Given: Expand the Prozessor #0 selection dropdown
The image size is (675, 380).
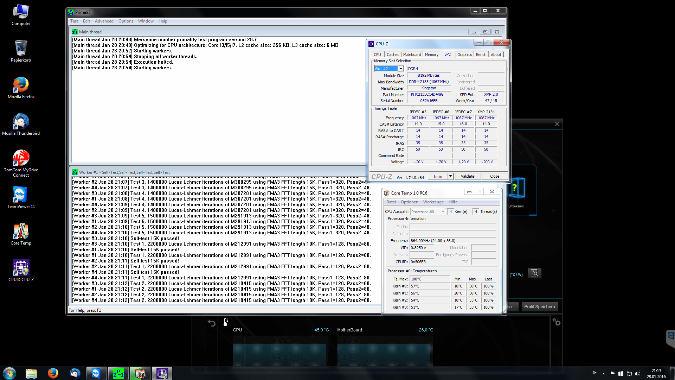Looking at the screenshot, I should pyautogui.click(x=443, y=212).
